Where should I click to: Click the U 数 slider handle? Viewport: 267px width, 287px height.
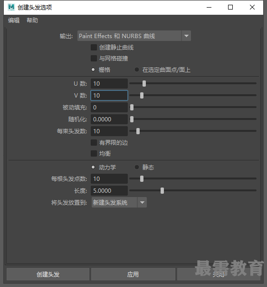point(144,83)
